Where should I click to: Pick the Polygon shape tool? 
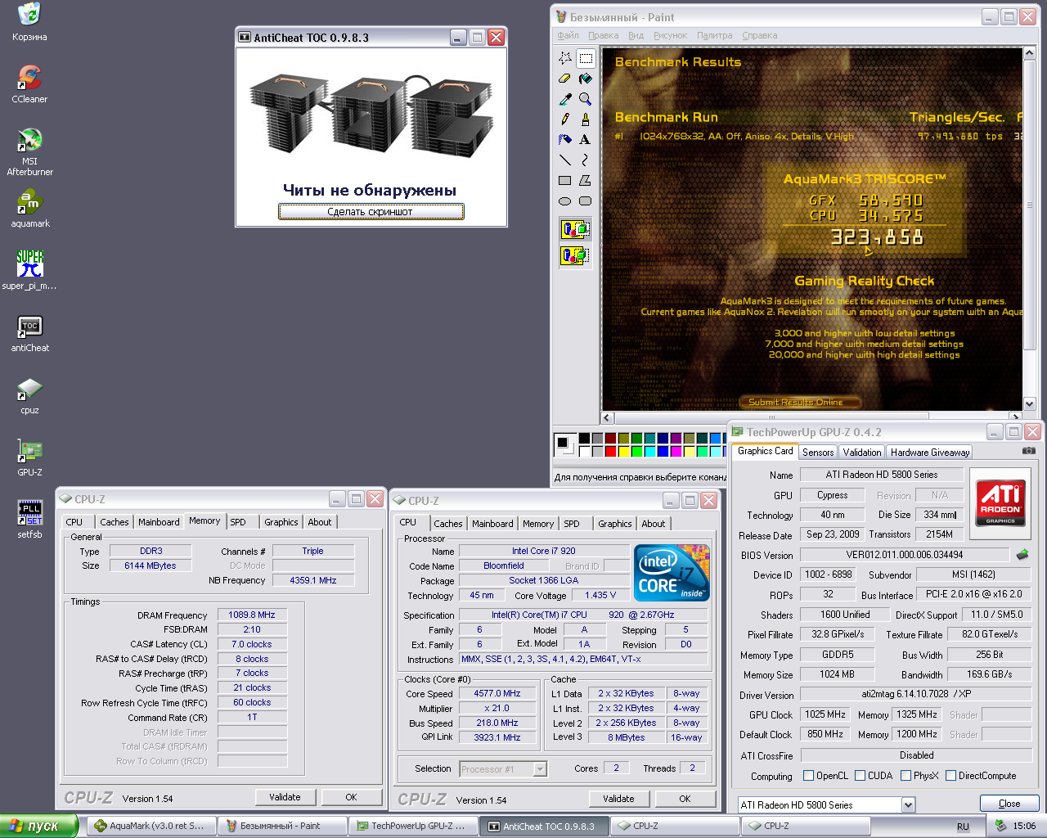pos(586,181)
